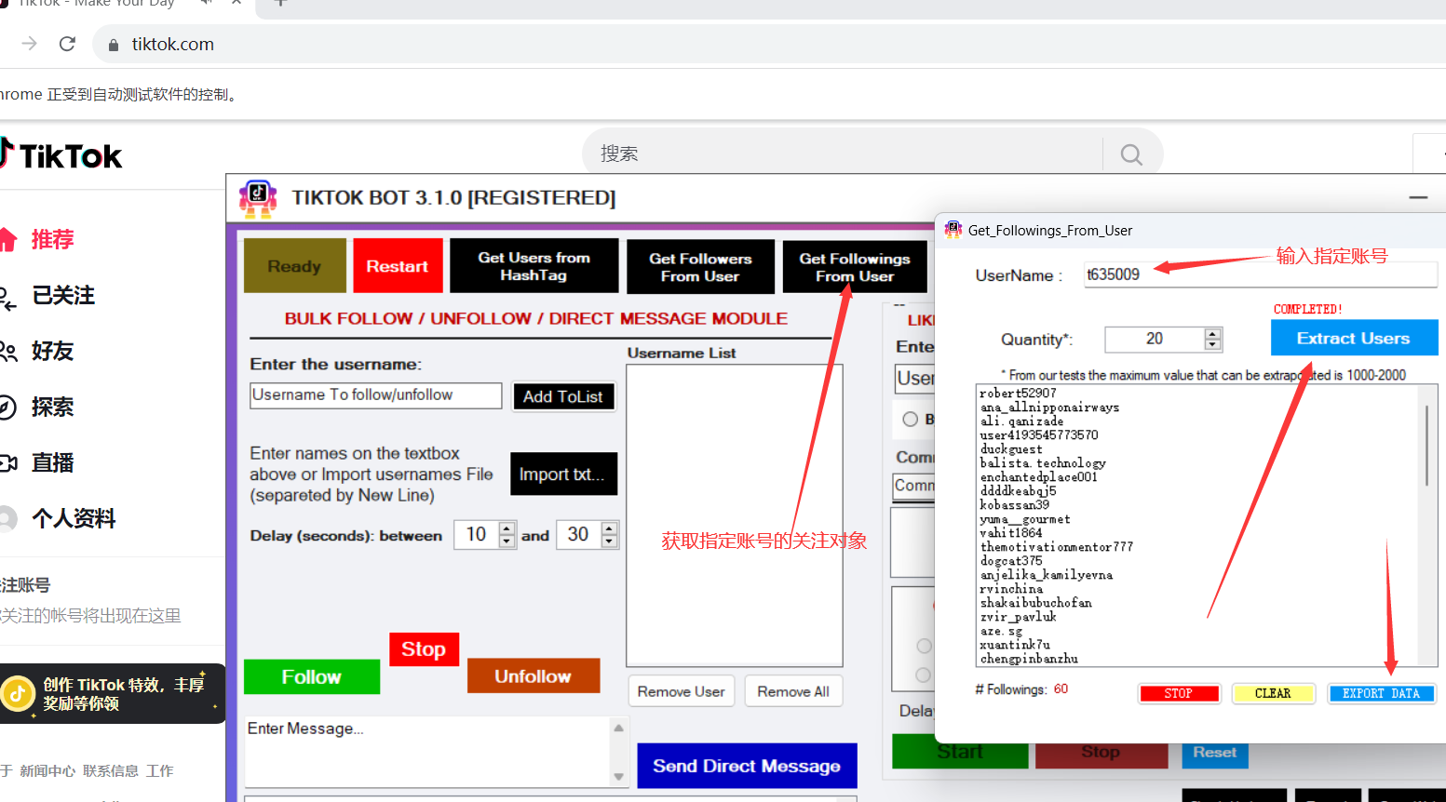
Task: Open the 直播 live sidebar item
Action: pyautogui.click(x=51, y=463)
